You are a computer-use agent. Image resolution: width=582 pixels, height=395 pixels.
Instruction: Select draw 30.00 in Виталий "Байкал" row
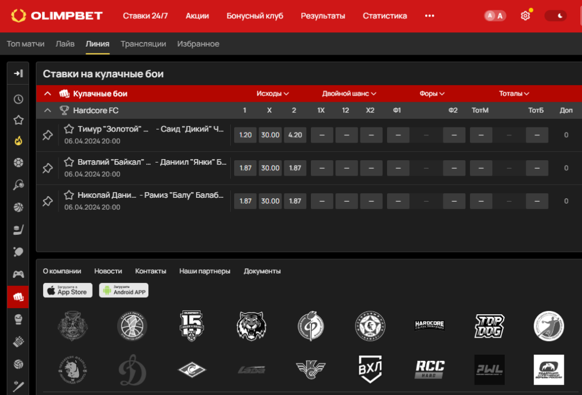pyautogui.click(x=270, y=168)
